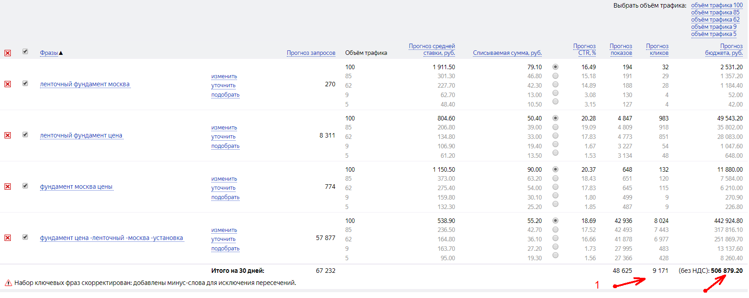Click budget value 49 543.20
This screenshot has height=298, width=749.
pyautogui.click(x=730, y=118)
